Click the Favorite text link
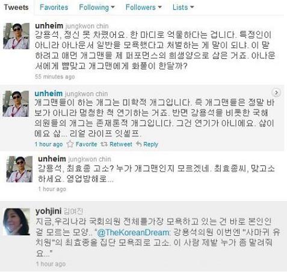 tap(86, 144)
